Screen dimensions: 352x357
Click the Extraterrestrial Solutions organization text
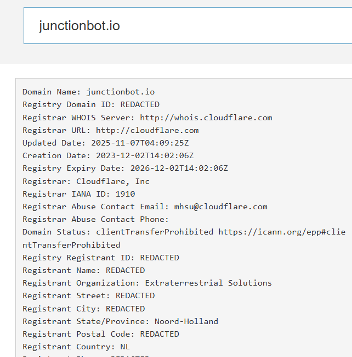click(x=208, y=283)
